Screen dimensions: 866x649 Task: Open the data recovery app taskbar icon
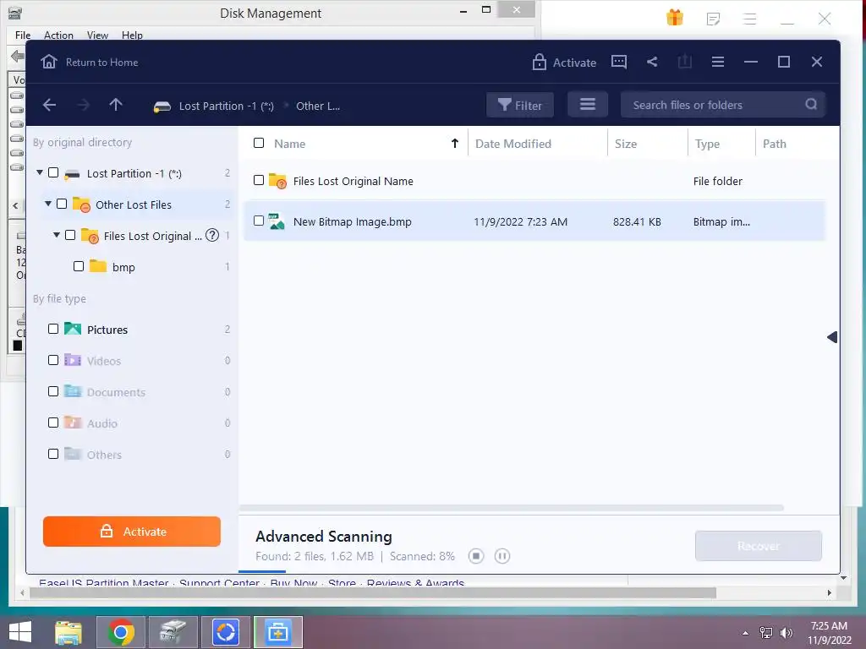[278, 632]
